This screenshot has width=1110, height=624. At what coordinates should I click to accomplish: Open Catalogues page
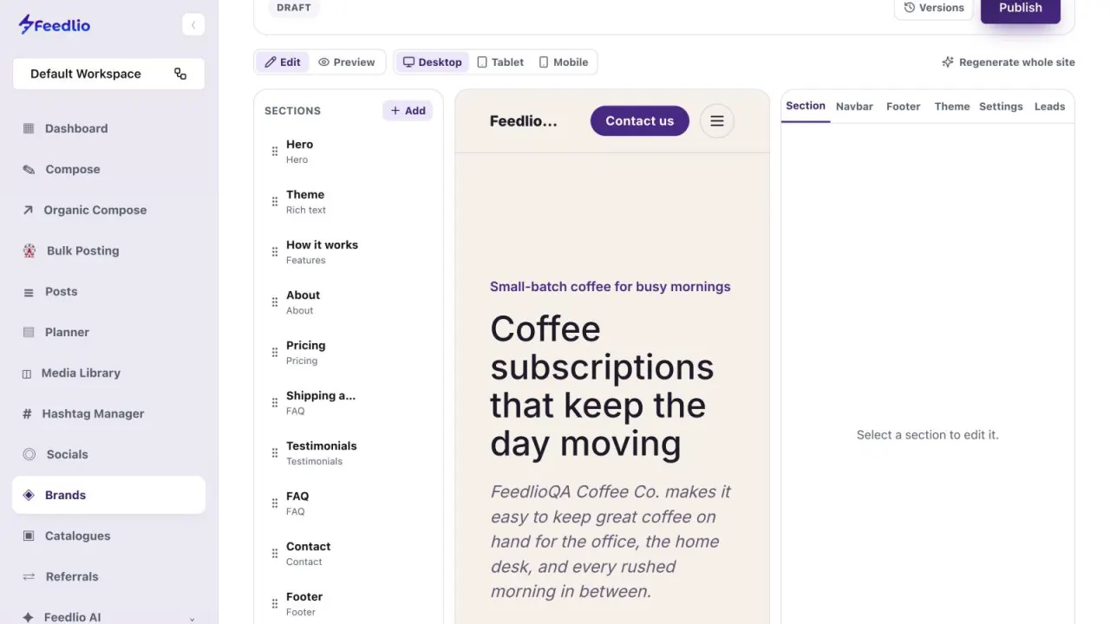click(x=108, y=536)
